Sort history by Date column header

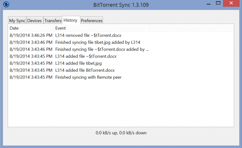[x=31, y=28]
